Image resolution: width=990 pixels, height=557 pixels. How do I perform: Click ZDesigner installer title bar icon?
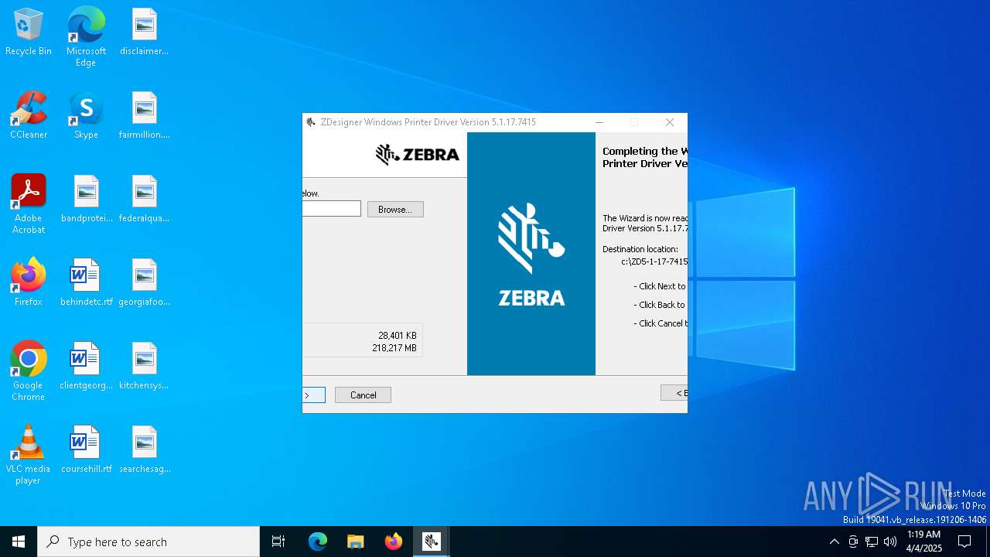point(311,122)
